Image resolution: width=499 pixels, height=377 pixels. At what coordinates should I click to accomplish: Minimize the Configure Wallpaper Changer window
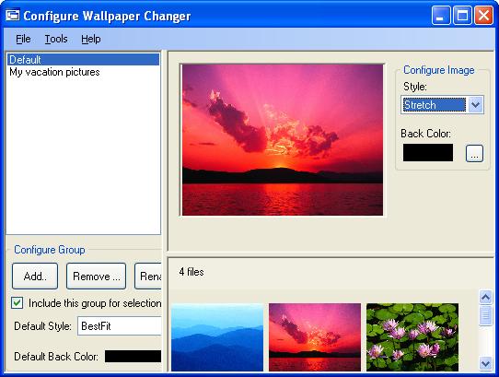coord(441,15)
